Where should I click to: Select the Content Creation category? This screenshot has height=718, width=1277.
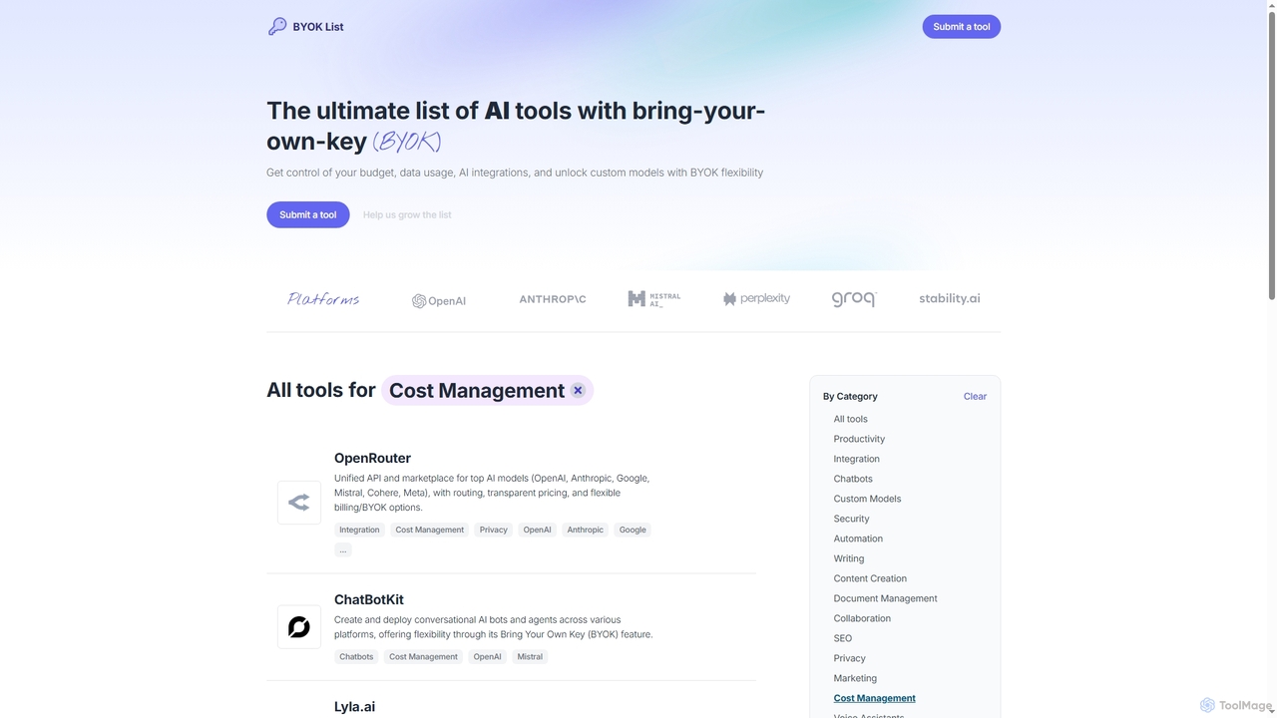(x=870, y=578)
